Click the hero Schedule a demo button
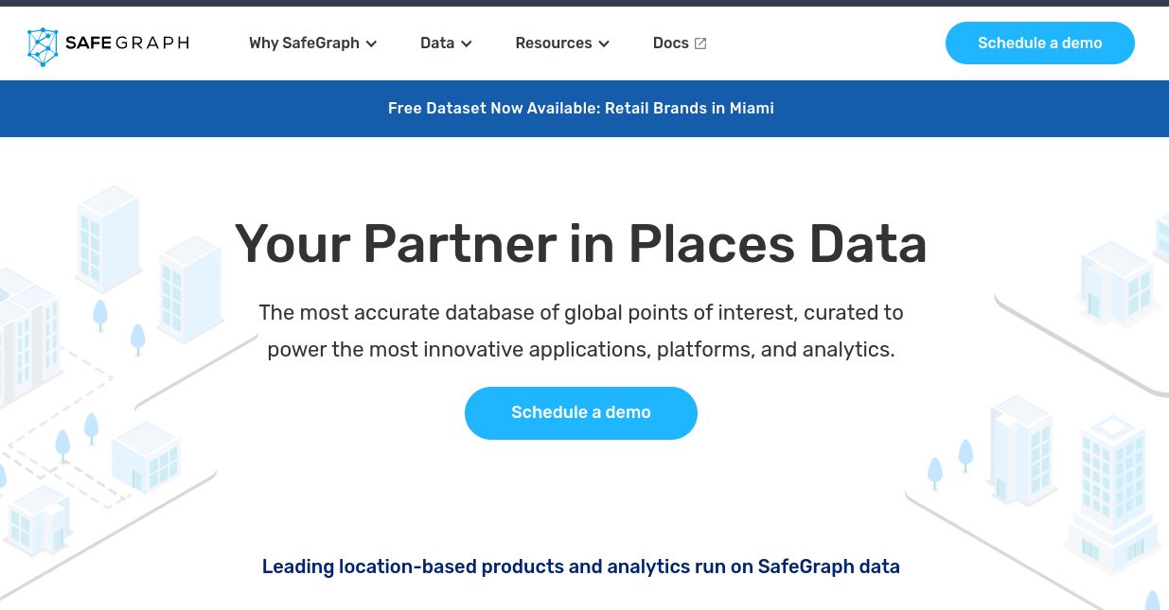This screenshot has height=610, width=1169. (x=580, y=412)
